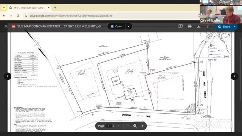
Task: Reload the page in browser
Action: pyautogui.click(x=18, y=15)
